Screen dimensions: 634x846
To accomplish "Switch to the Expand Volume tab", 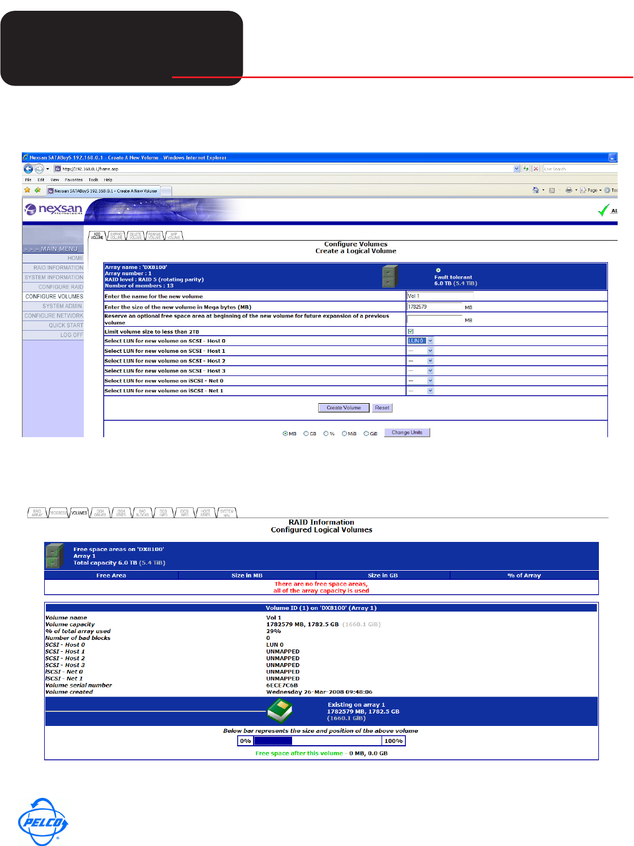I will pyautogui.click(x=116, y=236).
